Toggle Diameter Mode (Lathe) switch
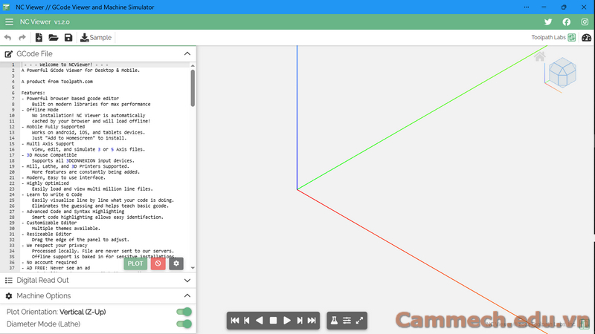Screen dimensions: 595x334 tap(184, 324)
